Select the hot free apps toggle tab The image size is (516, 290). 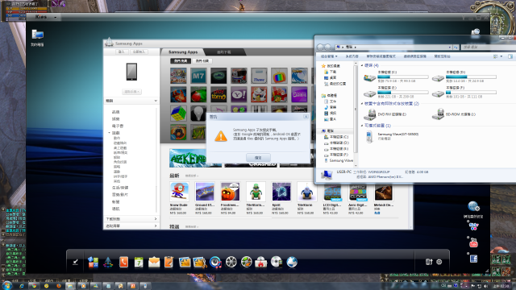181,61
